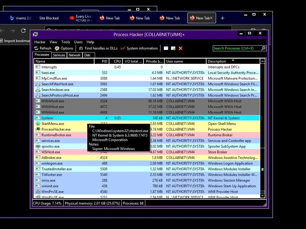Select the TrustedInstaller.exe row
The height and width of the screenshot is (229, 306).
tap(147, 169)
